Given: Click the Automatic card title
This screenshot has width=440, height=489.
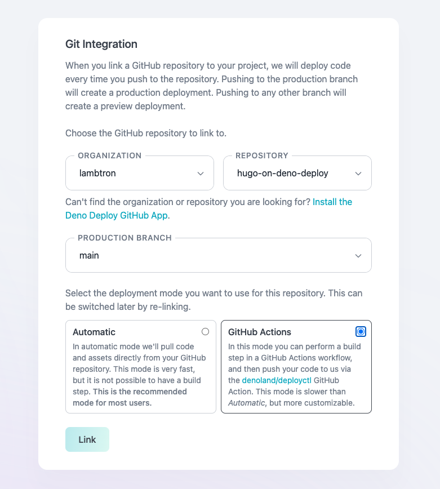Looking at the screenshot, I should click(x=94, y=332).
